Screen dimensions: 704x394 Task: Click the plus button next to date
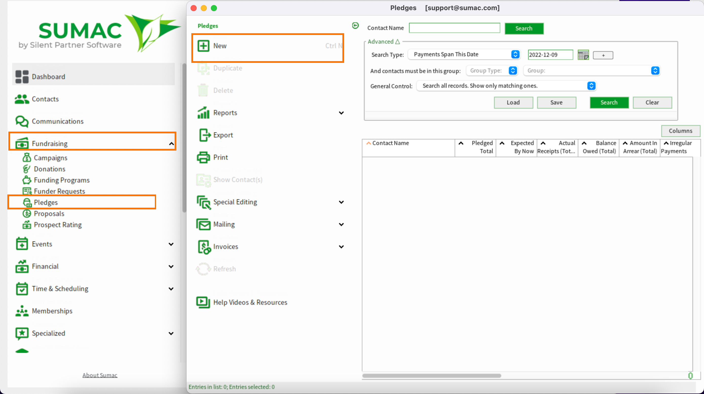603,55
